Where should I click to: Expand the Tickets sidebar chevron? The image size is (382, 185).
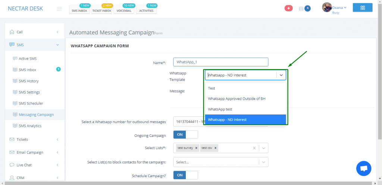57,139
